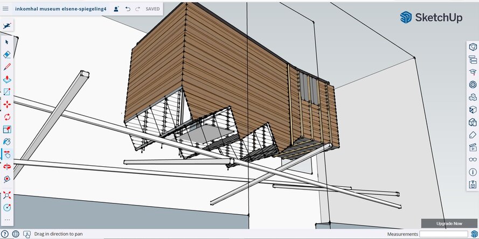The image size is (479, 239).
Task: Open the Styles panel
Action: tap(473, 122)
